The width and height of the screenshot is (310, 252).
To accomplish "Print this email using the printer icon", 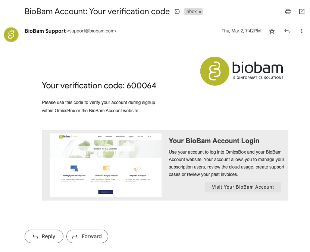I will click(288, 12).
